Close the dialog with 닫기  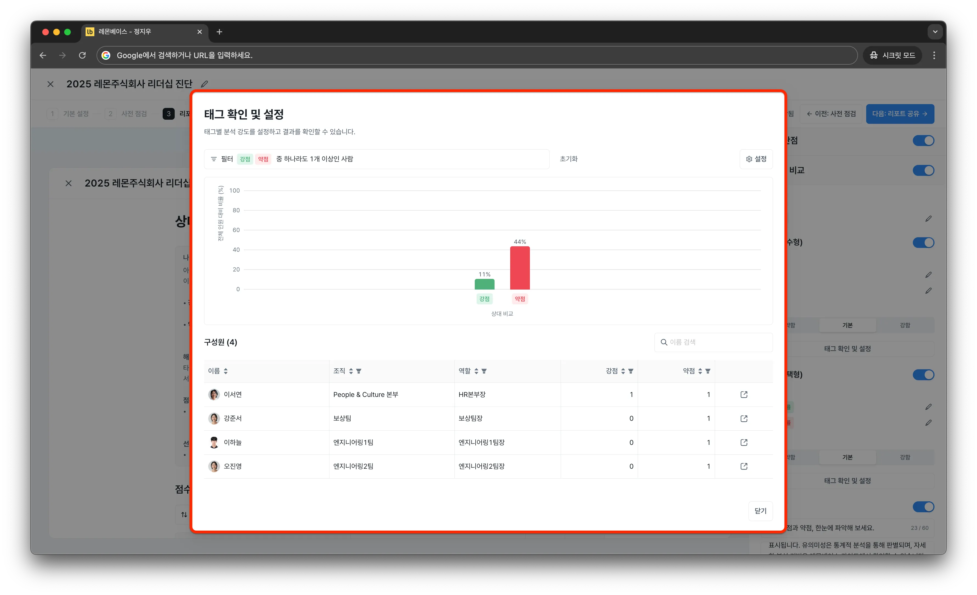click(x=760, y=511)
